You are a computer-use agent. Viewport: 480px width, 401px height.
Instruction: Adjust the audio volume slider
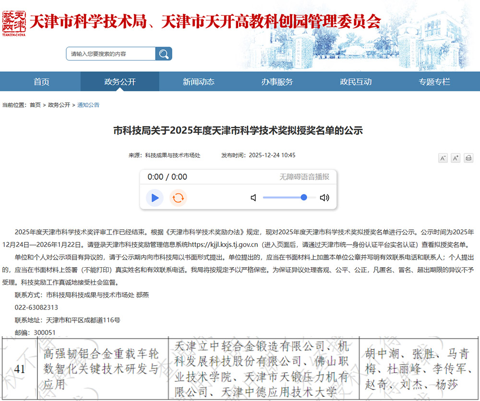pyautogui.click(x=304, y=197)
